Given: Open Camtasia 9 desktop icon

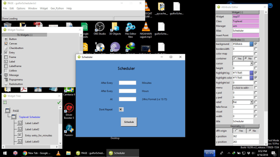Looking at the screenshot, I should [x=69, y=91].
